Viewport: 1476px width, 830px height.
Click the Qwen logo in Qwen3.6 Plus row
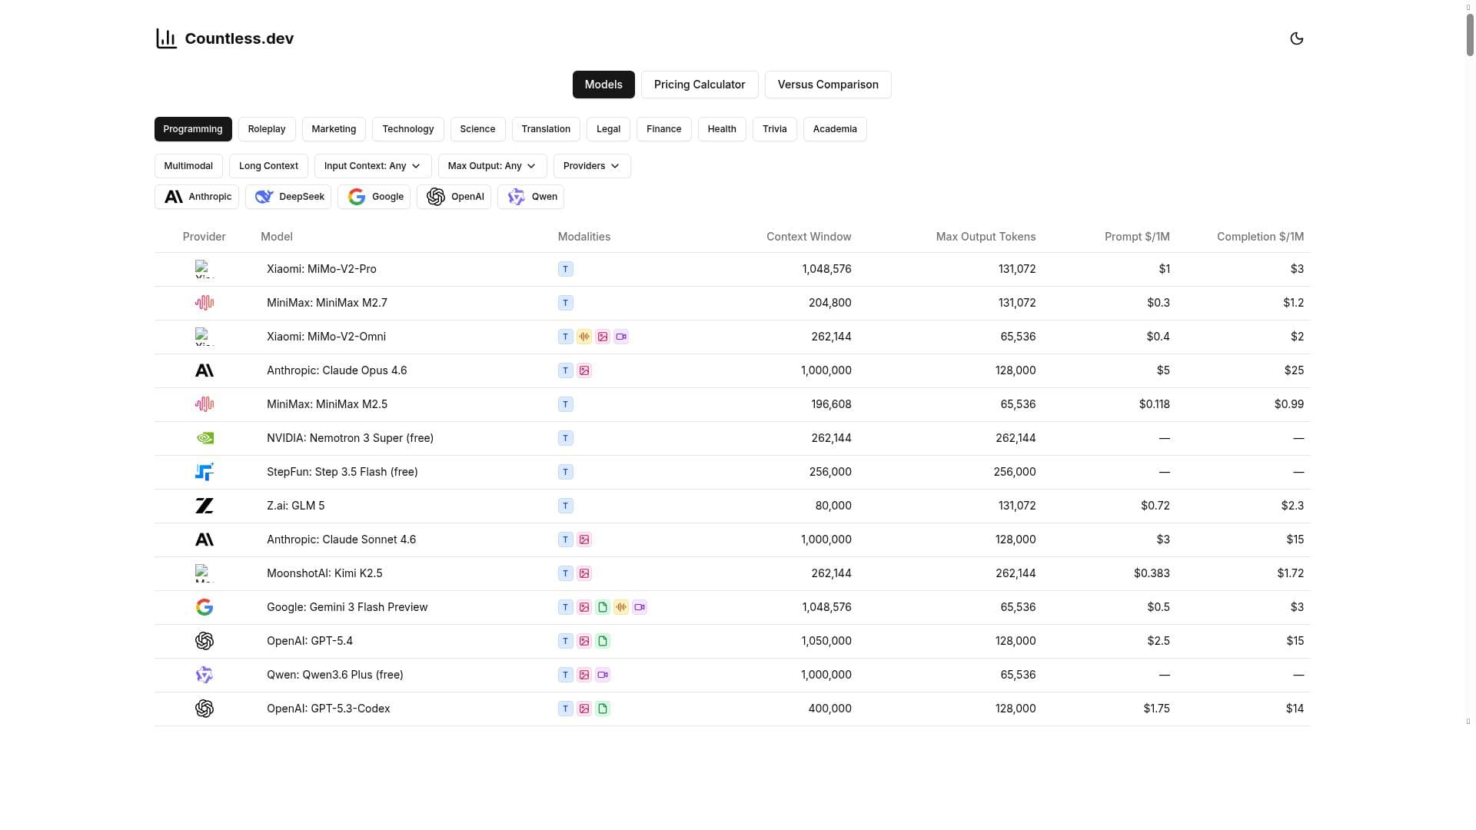204,675
